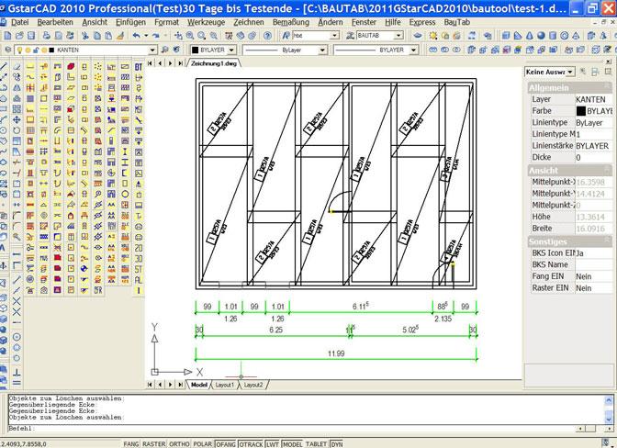The image size is (617, 448).
Task: Cut selection with scissors icon
Action: click(85, 36)
